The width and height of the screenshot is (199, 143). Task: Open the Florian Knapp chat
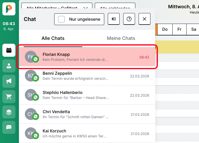click(x=87, y=57)
